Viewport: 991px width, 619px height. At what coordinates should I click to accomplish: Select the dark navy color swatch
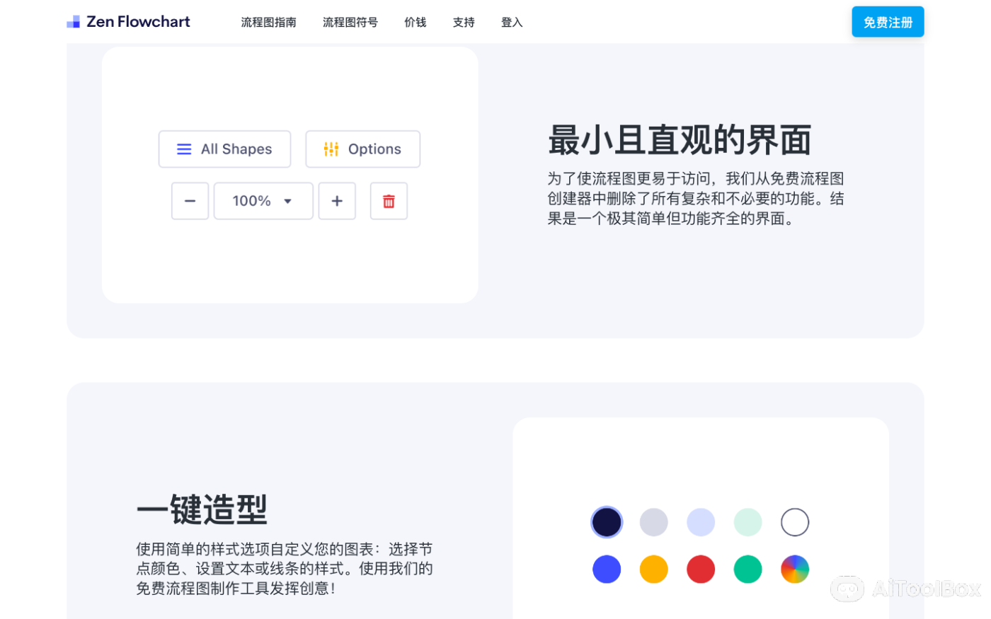(x=607, y=523)
